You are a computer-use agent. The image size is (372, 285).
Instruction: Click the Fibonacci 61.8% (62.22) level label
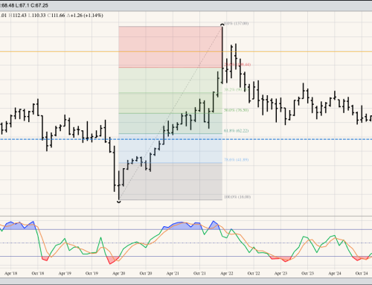[236, 131]
